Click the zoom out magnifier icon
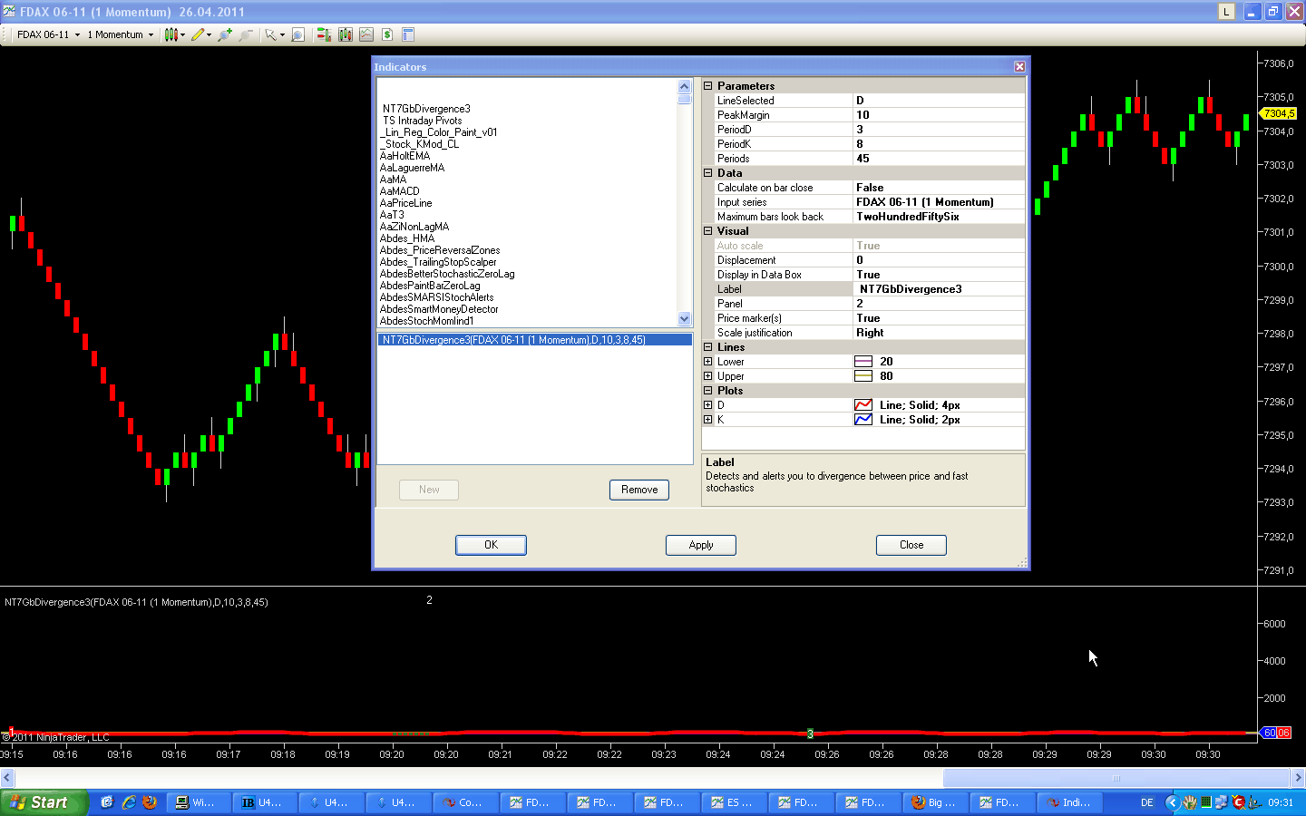The height and width of the screenshot is (816, 1306). 246,34
